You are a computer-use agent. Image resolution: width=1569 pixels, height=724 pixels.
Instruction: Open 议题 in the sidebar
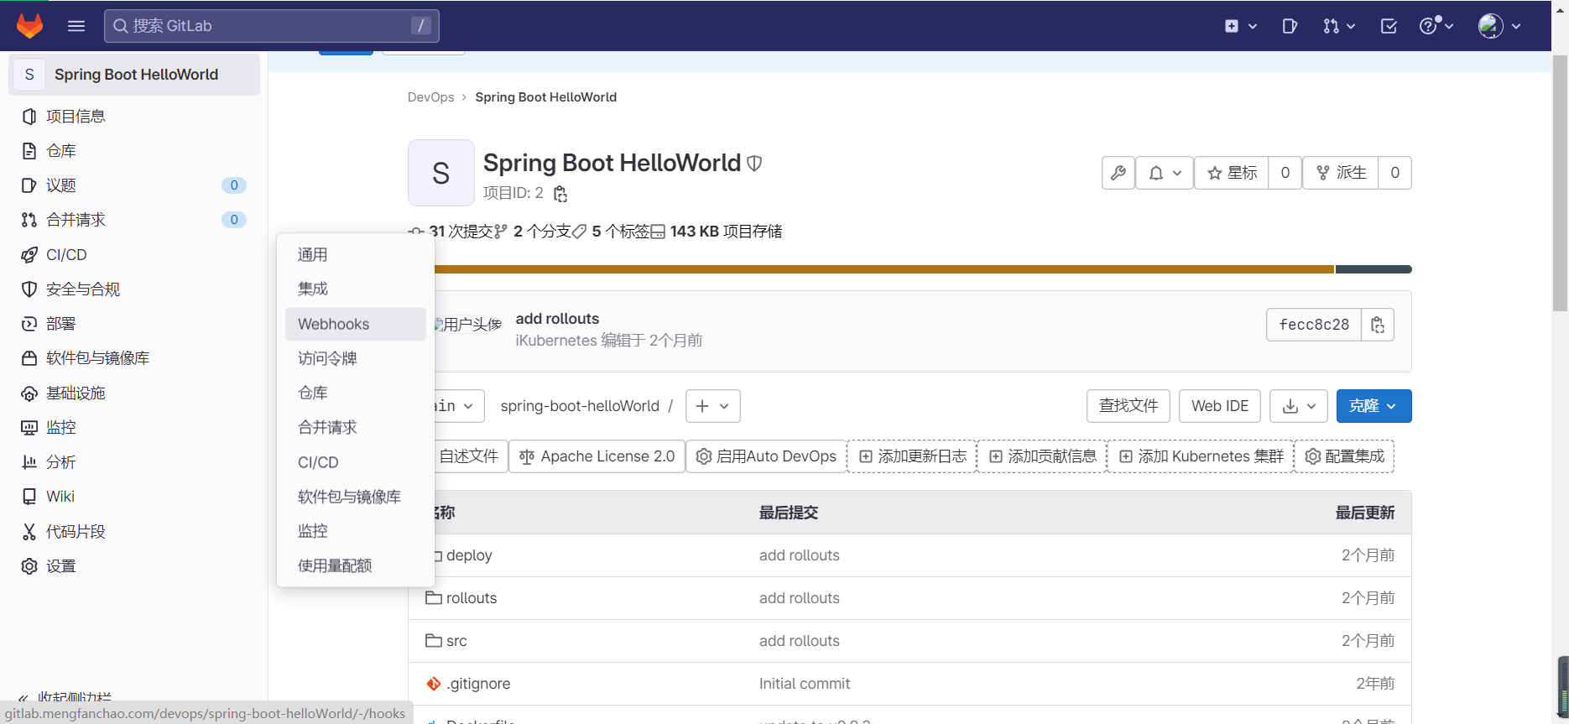[x=134, y=185]
